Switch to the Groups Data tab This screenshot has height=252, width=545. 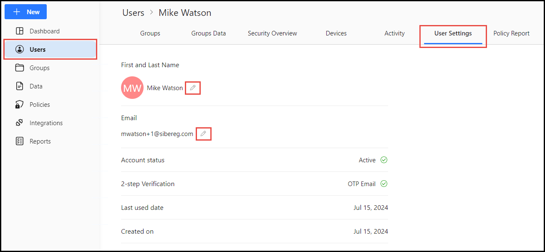click(x=209, y=33)
